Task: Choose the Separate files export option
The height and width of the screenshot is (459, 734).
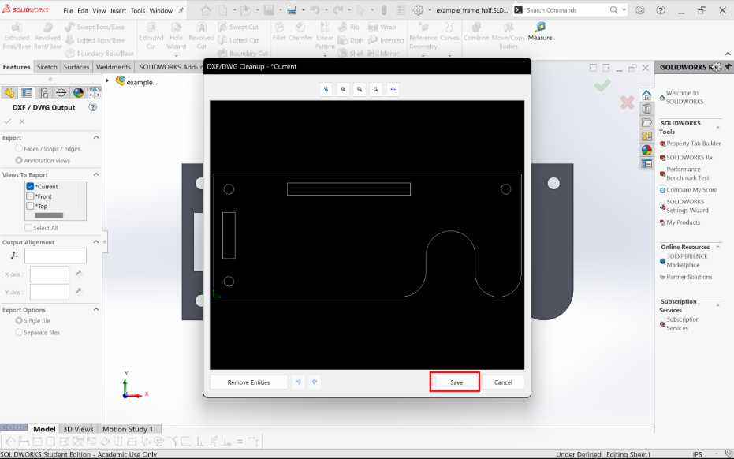Action: [18, 332]
